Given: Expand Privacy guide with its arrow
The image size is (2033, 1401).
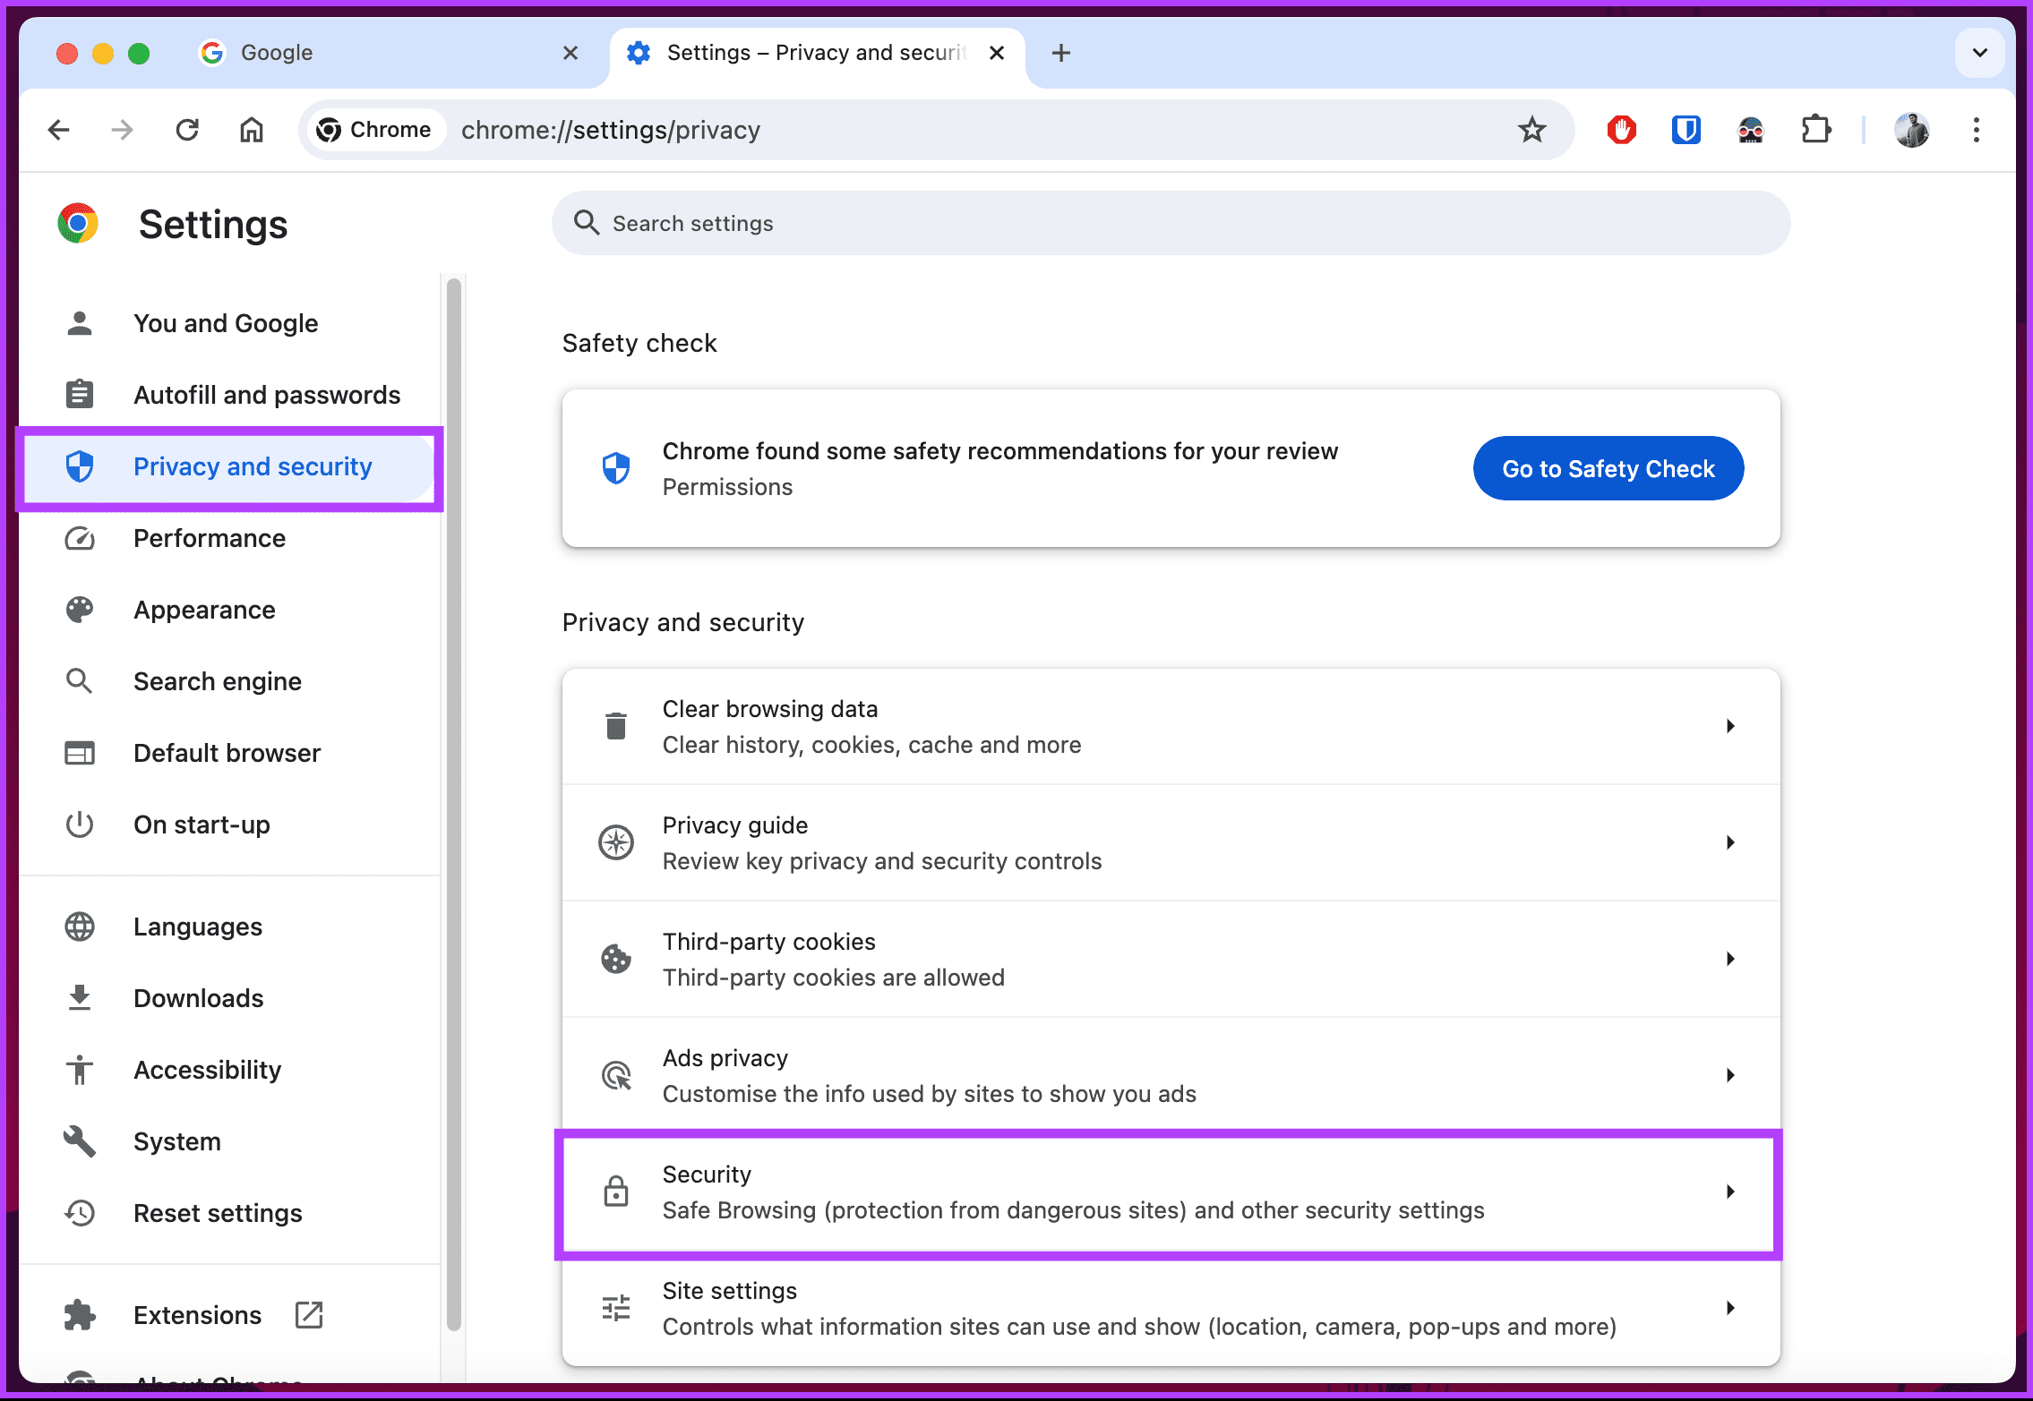Looking at the screenshot, I should click(1730, 842).
